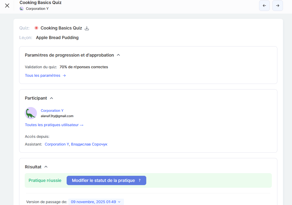The width and height of the screenshot is (292, 205).
Task: Click the red quiz status indicator
Action: pos(36,28)
